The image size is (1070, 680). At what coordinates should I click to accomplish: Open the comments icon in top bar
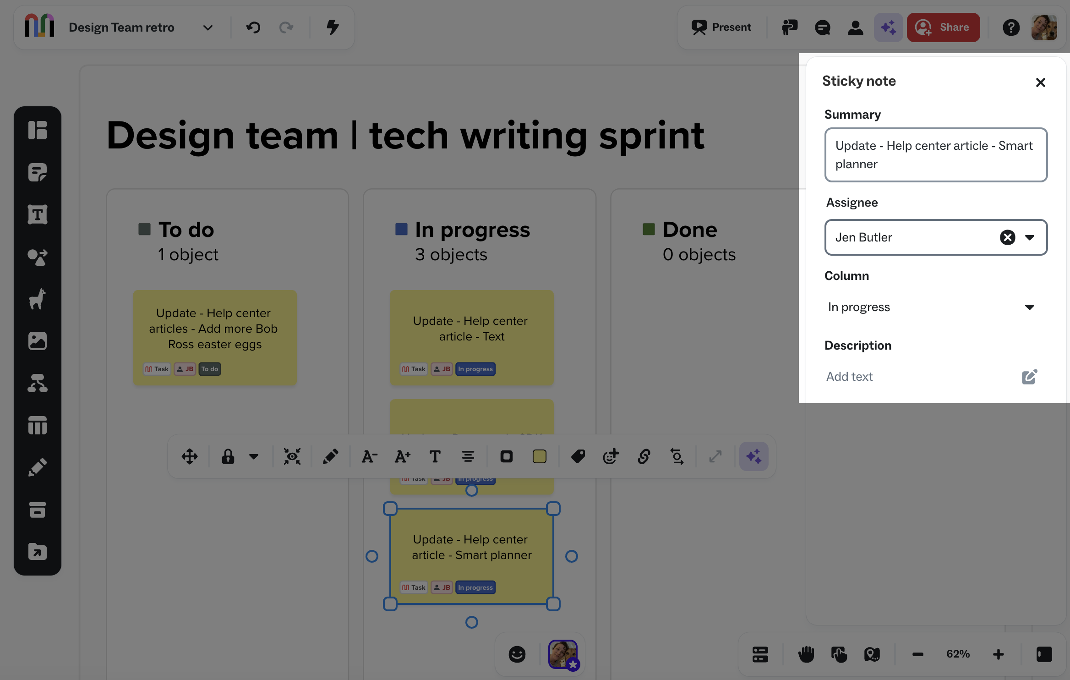(823, 27)
